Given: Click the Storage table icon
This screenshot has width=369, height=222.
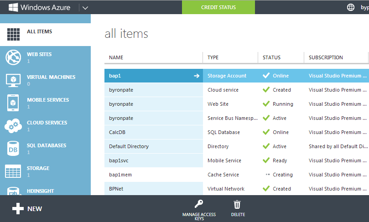Looking at the screenshot, I should point(13,171).
